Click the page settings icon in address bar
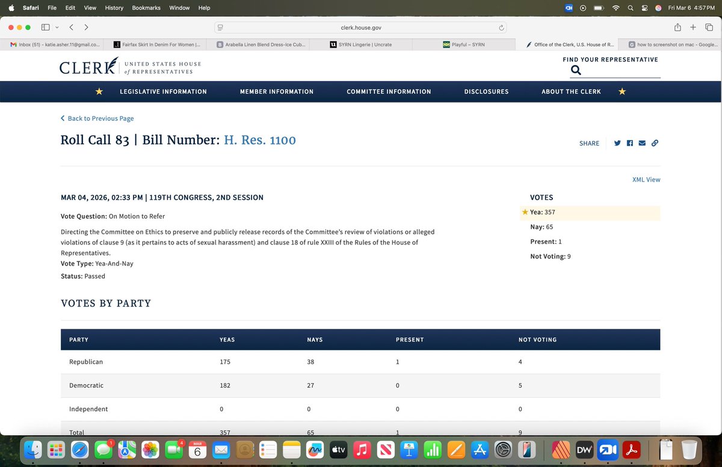The height and width of the screenshot is (467, 722). (220, 28)
